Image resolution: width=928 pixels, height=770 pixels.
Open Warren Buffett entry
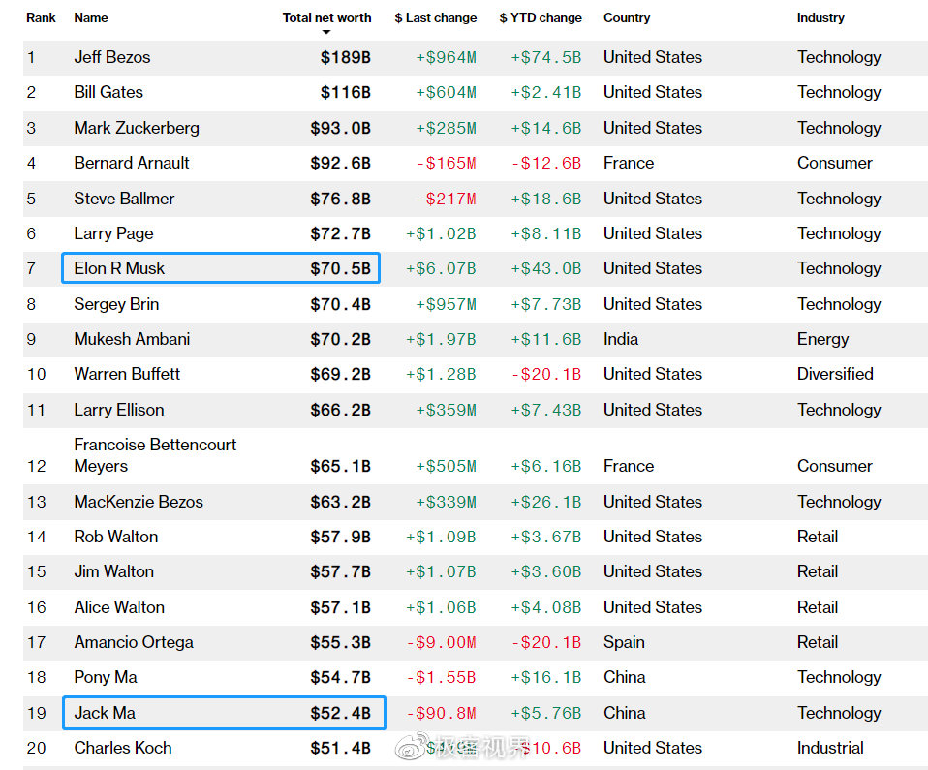tap(127, 374)
